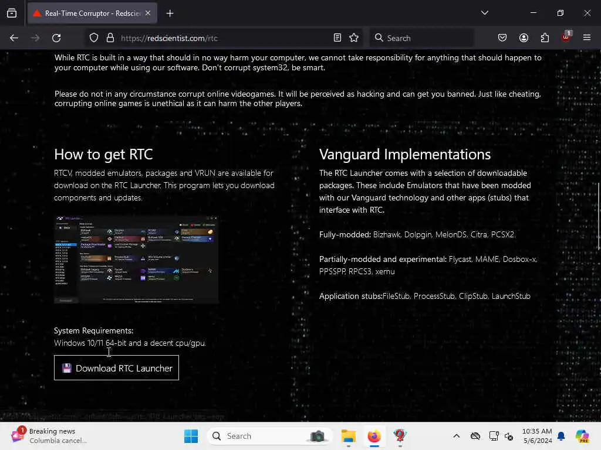Image resolution: width=601 pixels, height=450 pixels.
Task: Click the Vanguard Implementations heading
Action: 405,155
